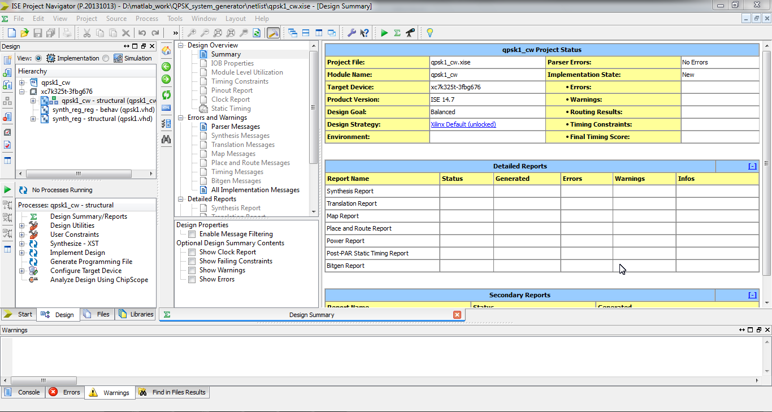Click the hammer toggle toolbar icon
The image size is (772, 412).
tap(273, 33)
